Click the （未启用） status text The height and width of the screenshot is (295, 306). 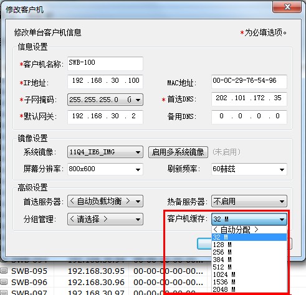point(226,152)
